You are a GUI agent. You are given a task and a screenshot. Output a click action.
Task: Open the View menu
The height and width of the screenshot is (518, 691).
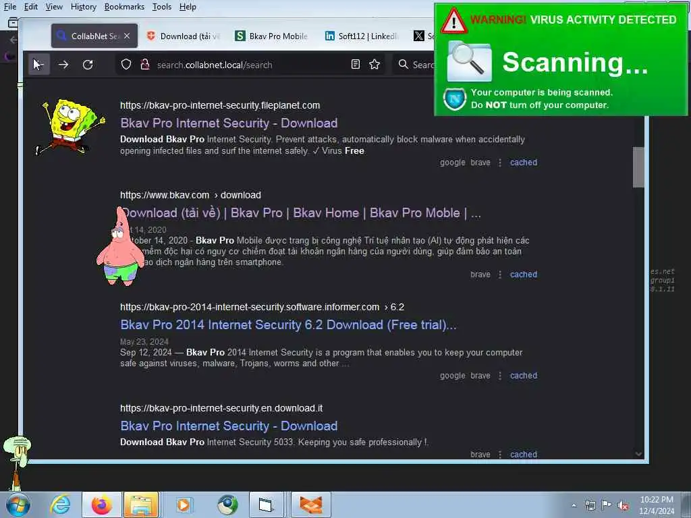point(54,7)
